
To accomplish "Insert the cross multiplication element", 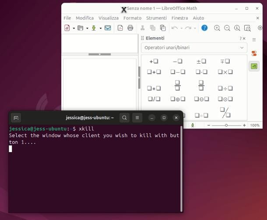I will click(x=225, y=72).
